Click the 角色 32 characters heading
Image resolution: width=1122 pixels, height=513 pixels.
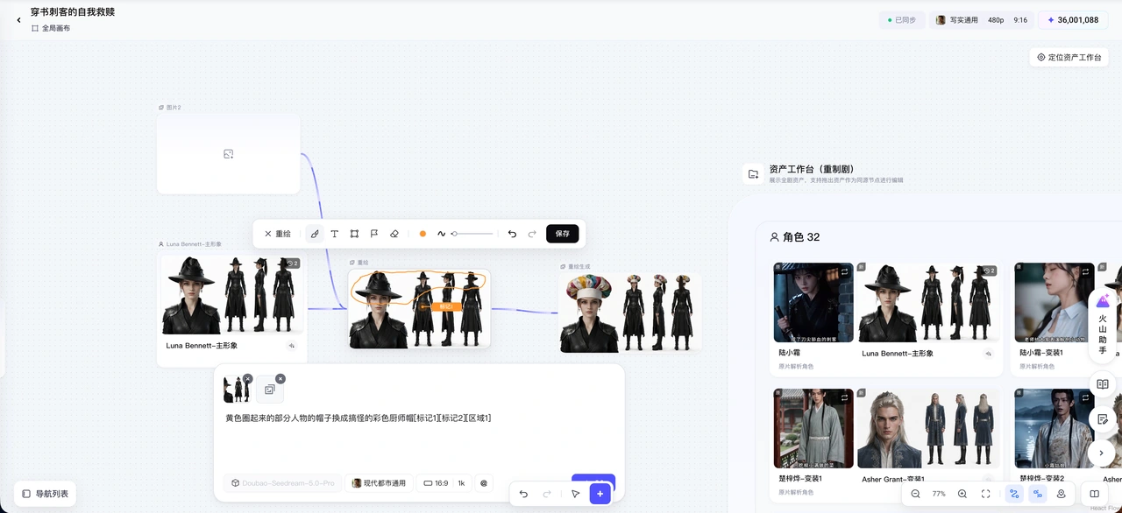click(795, 237)
